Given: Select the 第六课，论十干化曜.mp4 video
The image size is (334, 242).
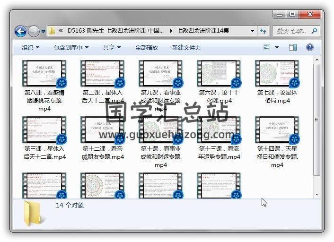Looking at the screenshot, I should click(x=216, y=82).
